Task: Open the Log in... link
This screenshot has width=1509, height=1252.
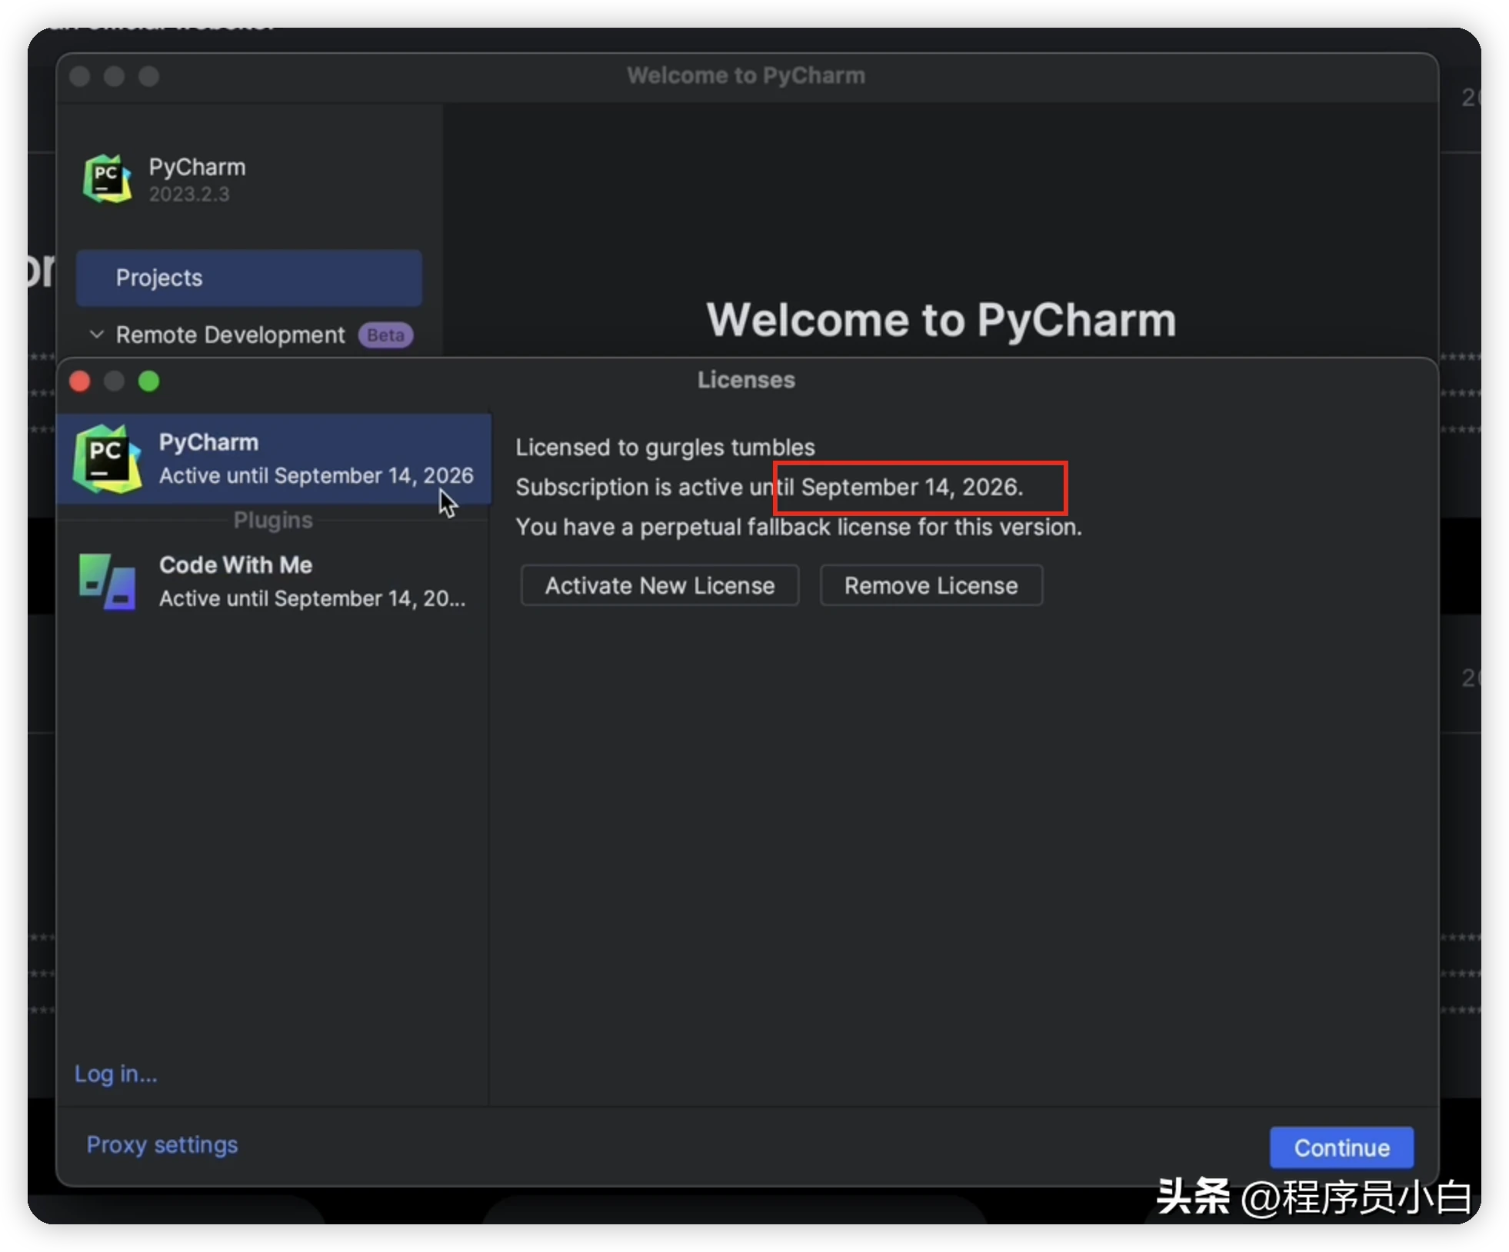Action: (115, 1074)
